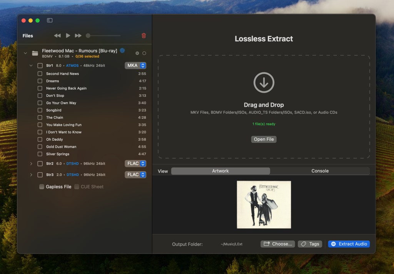
Task: Click the blue fingerprint icon beside Rumours
Action: pyautogui.click(x=122, y=50)
